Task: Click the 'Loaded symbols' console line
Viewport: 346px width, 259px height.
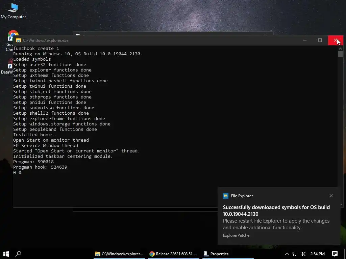Action: tap(32, 59)
